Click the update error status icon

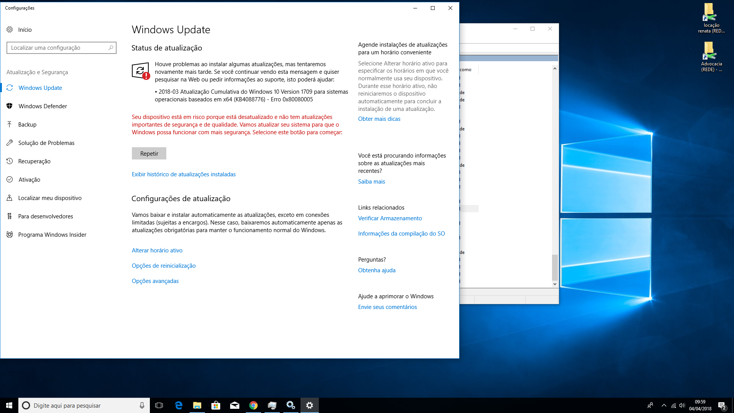(x=140, y=71)
